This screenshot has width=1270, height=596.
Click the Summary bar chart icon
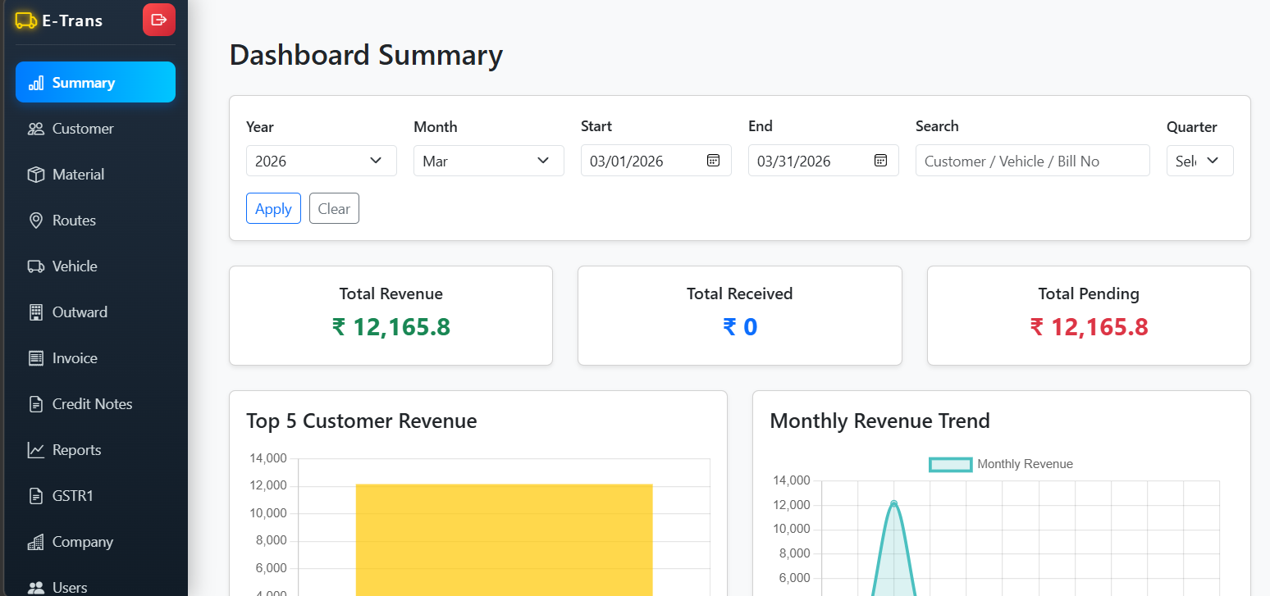[x=36, y=83]
